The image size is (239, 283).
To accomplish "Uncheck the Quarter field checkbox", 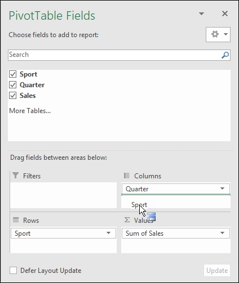I will [13, 85].
